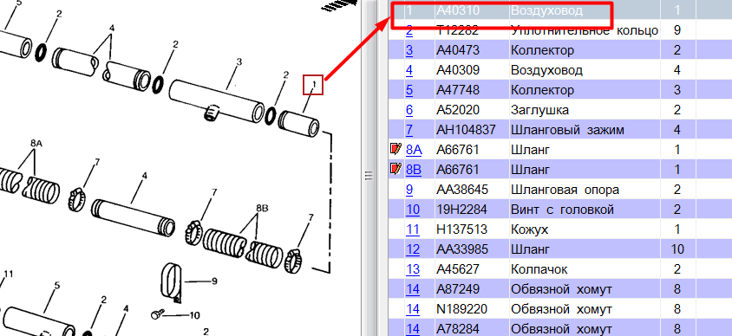Open part link 9 Шланговая опора
Viewport: 732px width, 336px height.
point(409,191)
